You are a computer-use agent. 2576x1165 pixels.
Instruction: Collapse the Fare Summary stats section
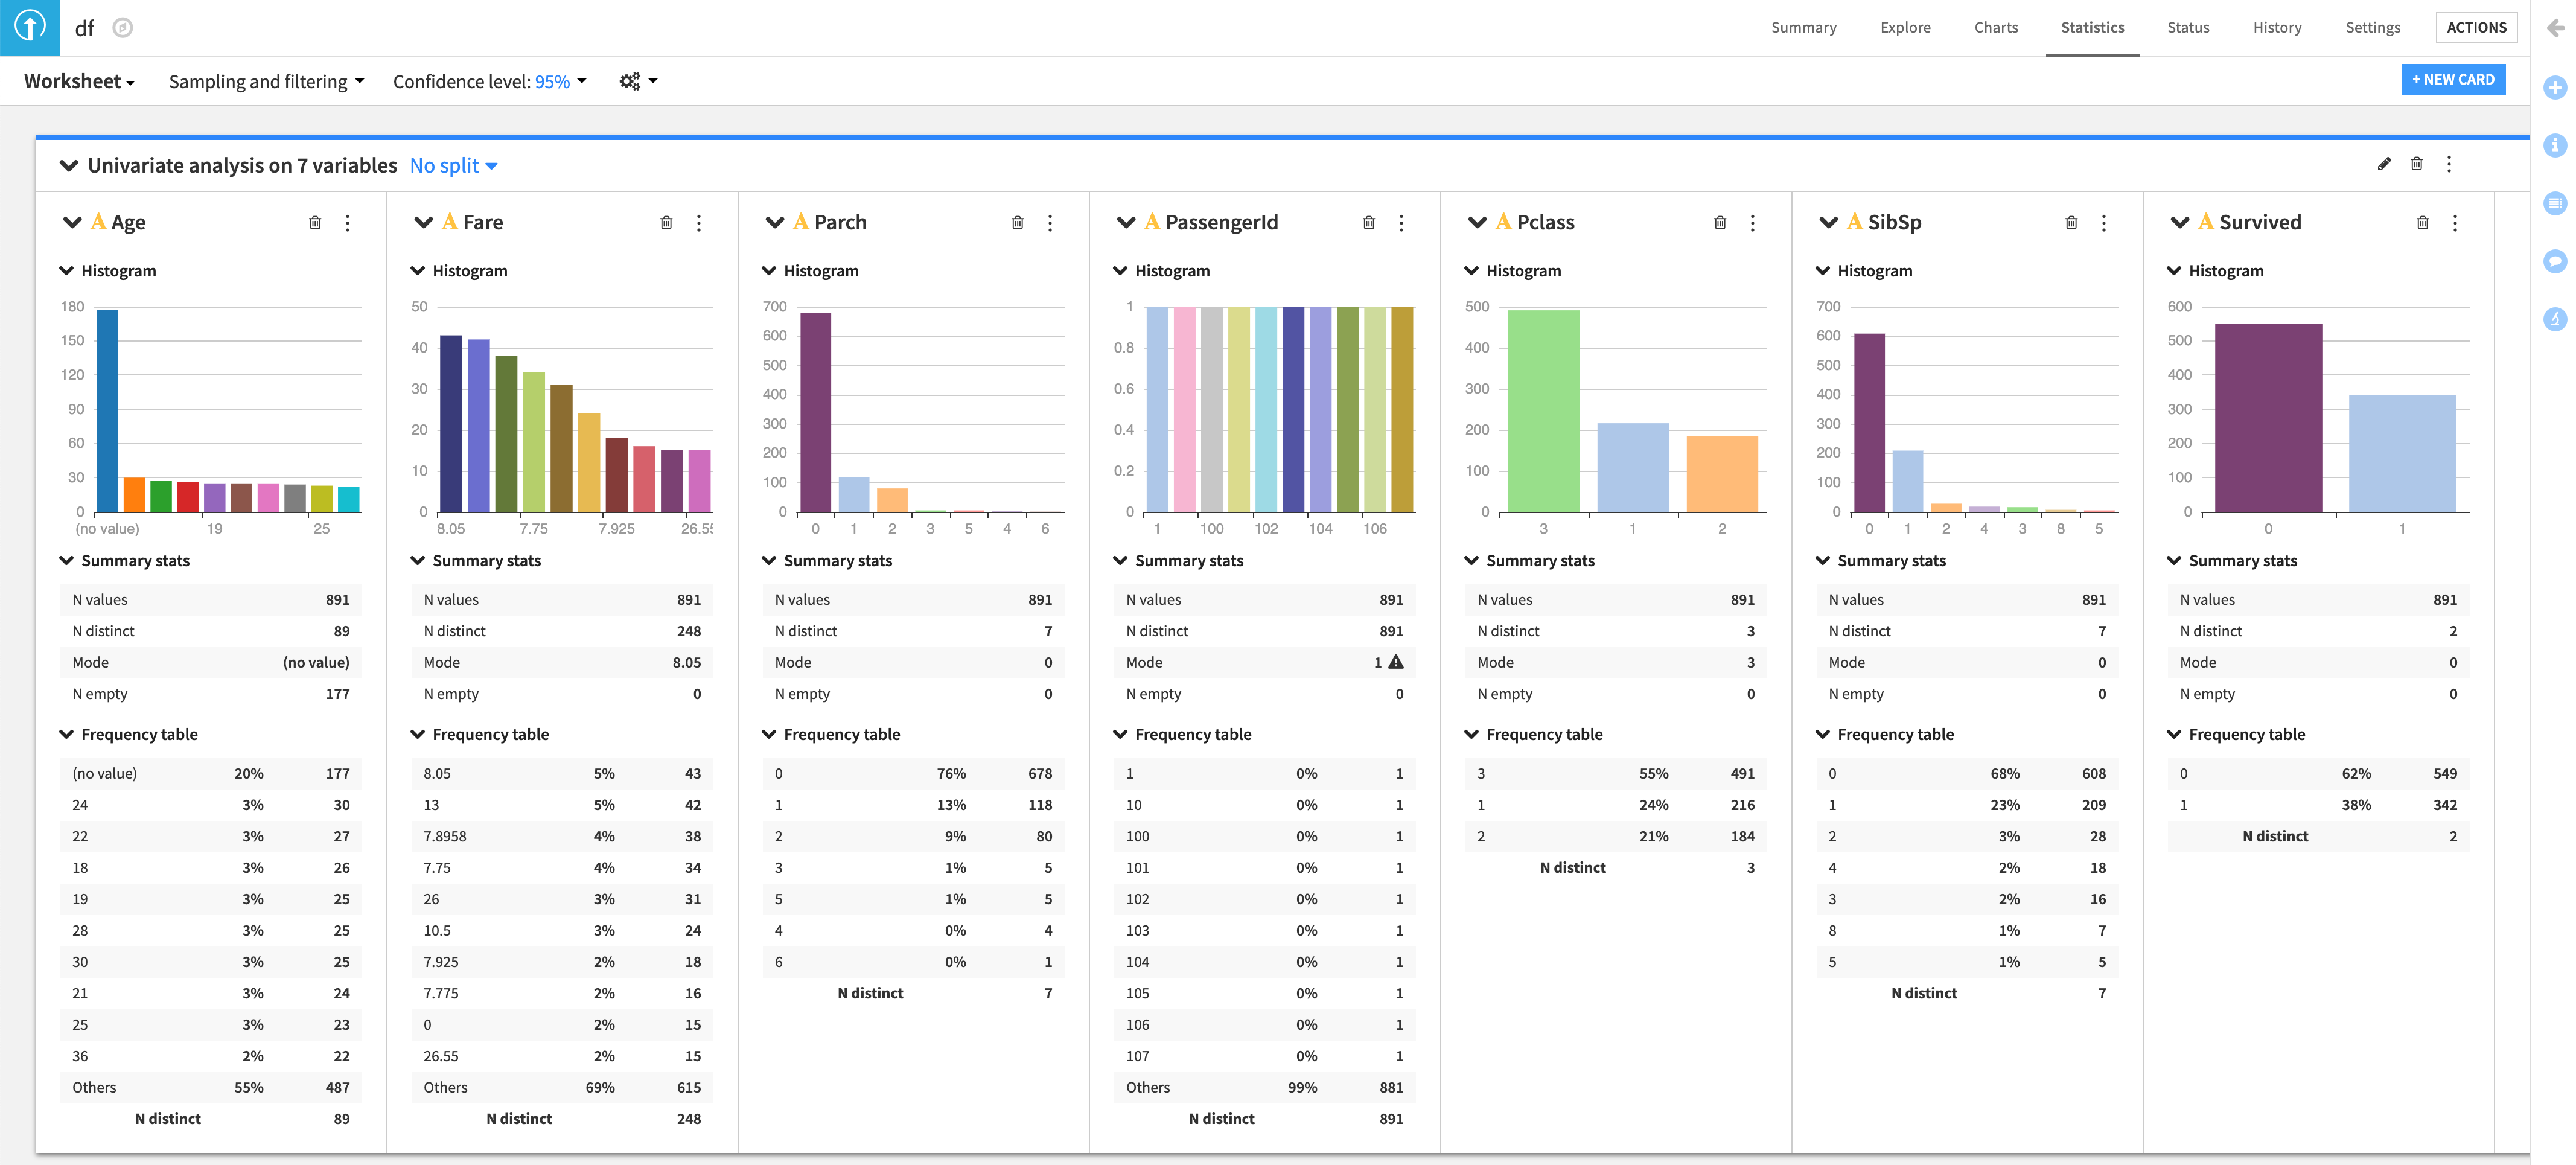point(418,561)
